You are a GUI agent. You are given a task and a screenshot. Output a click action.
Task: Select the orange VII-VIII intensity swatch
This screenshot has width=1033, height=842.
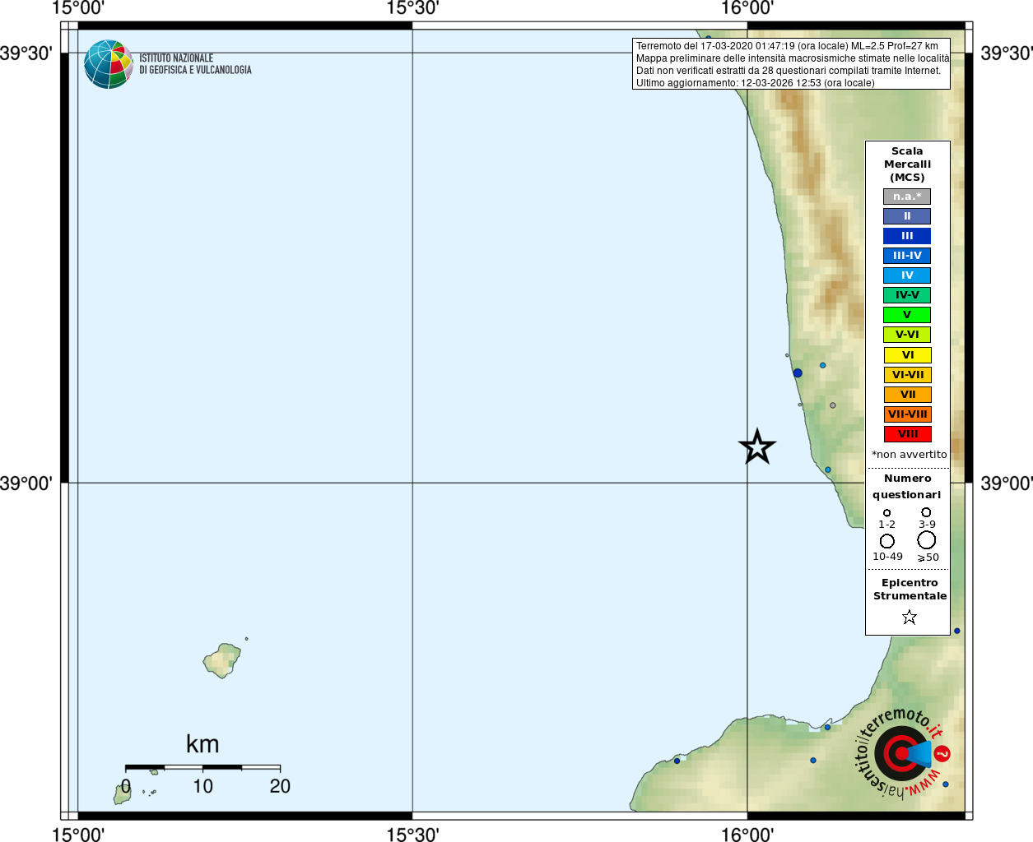(908, 414)
